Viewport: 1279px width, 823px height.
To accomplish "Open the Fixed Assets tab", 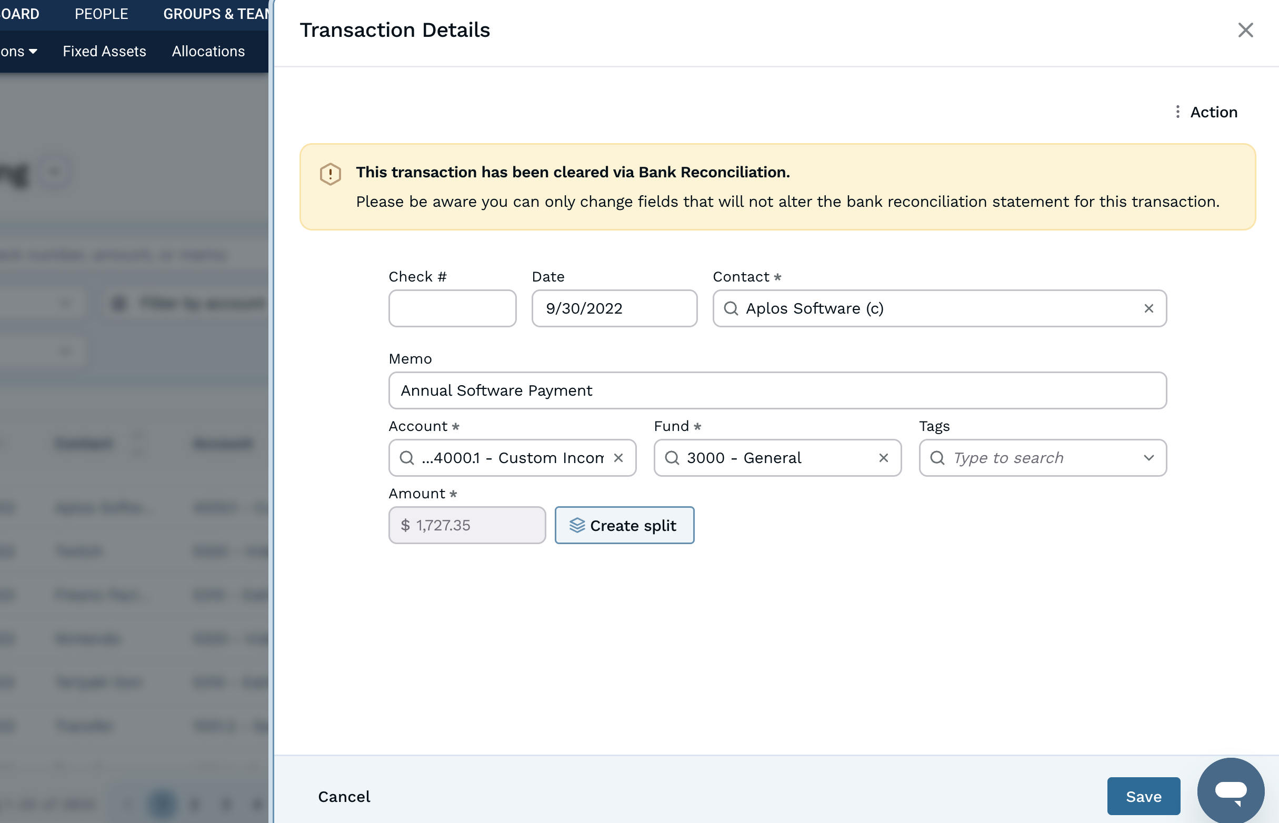I will tap(104, 51).
